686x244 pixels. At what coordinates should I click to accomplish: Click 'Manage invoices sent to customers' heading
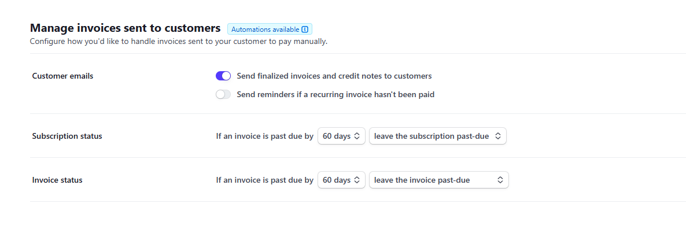click(x=125, y=28)
